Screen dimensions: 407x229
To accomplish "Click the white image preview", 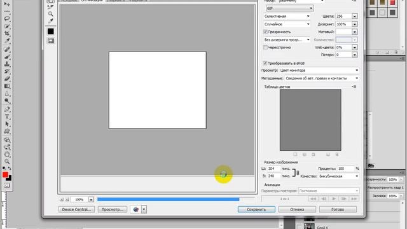I will [x=158, y=90].
